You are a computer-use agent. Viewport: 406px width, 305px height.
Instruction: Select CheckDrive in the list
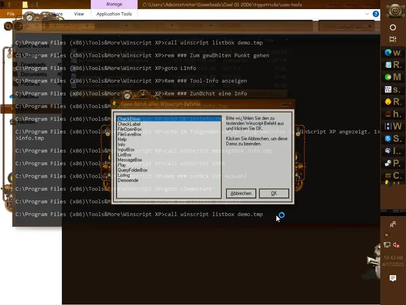click(169, 119)
